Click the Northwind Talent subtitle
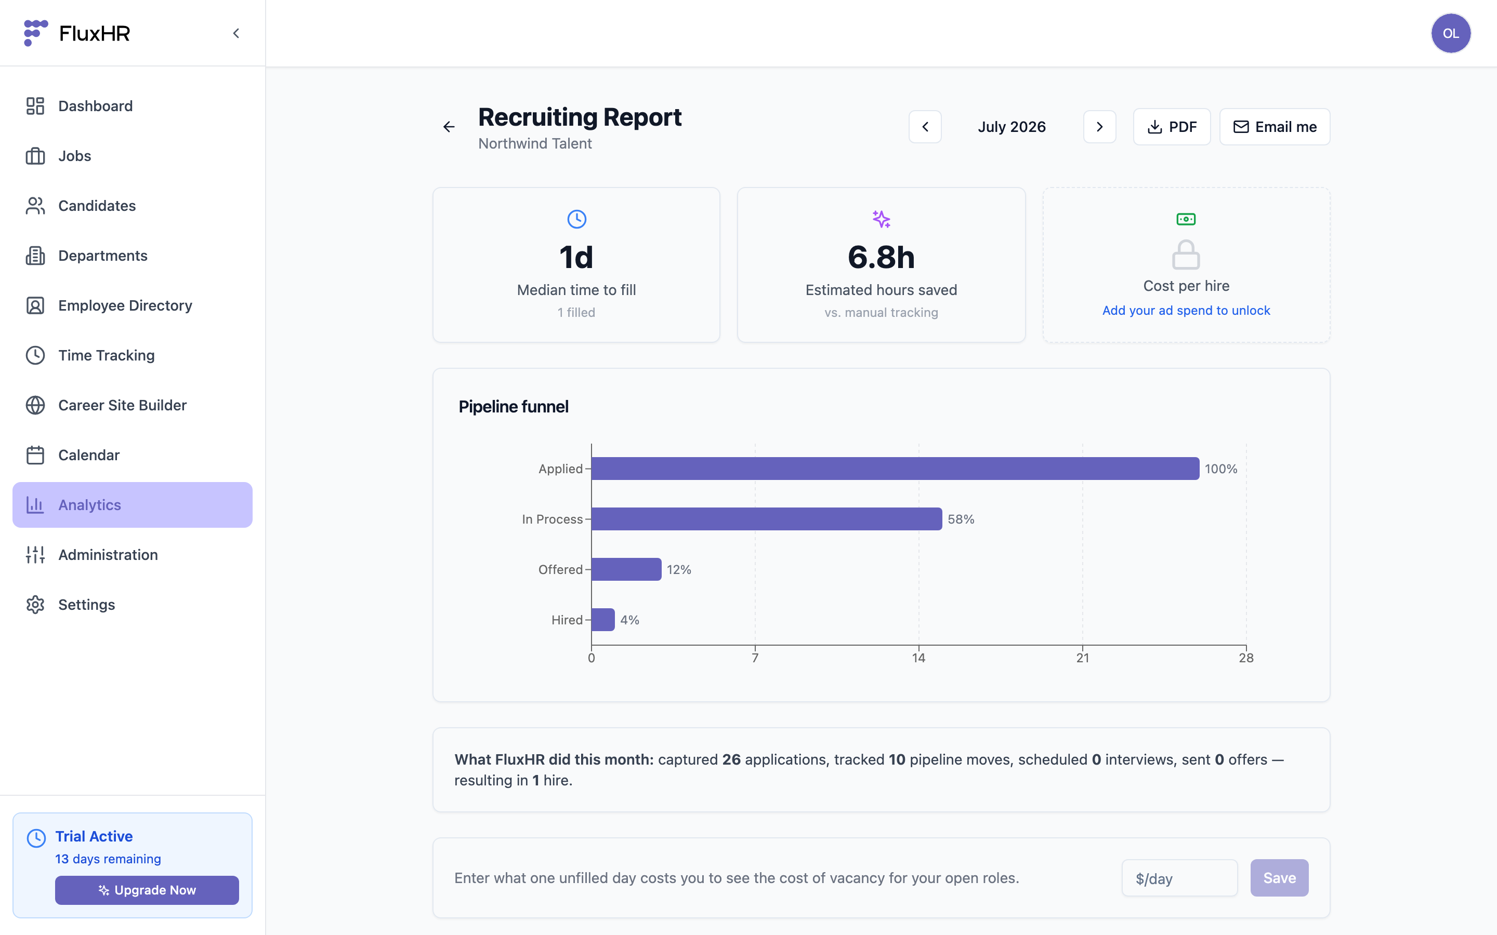Viewport: 1497px width, 935px height. tap(535, 143)
